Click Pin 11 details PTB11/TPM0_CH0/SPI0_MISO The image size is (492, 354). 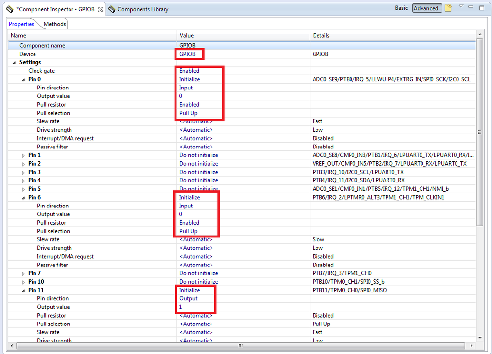tap(350, 290)
